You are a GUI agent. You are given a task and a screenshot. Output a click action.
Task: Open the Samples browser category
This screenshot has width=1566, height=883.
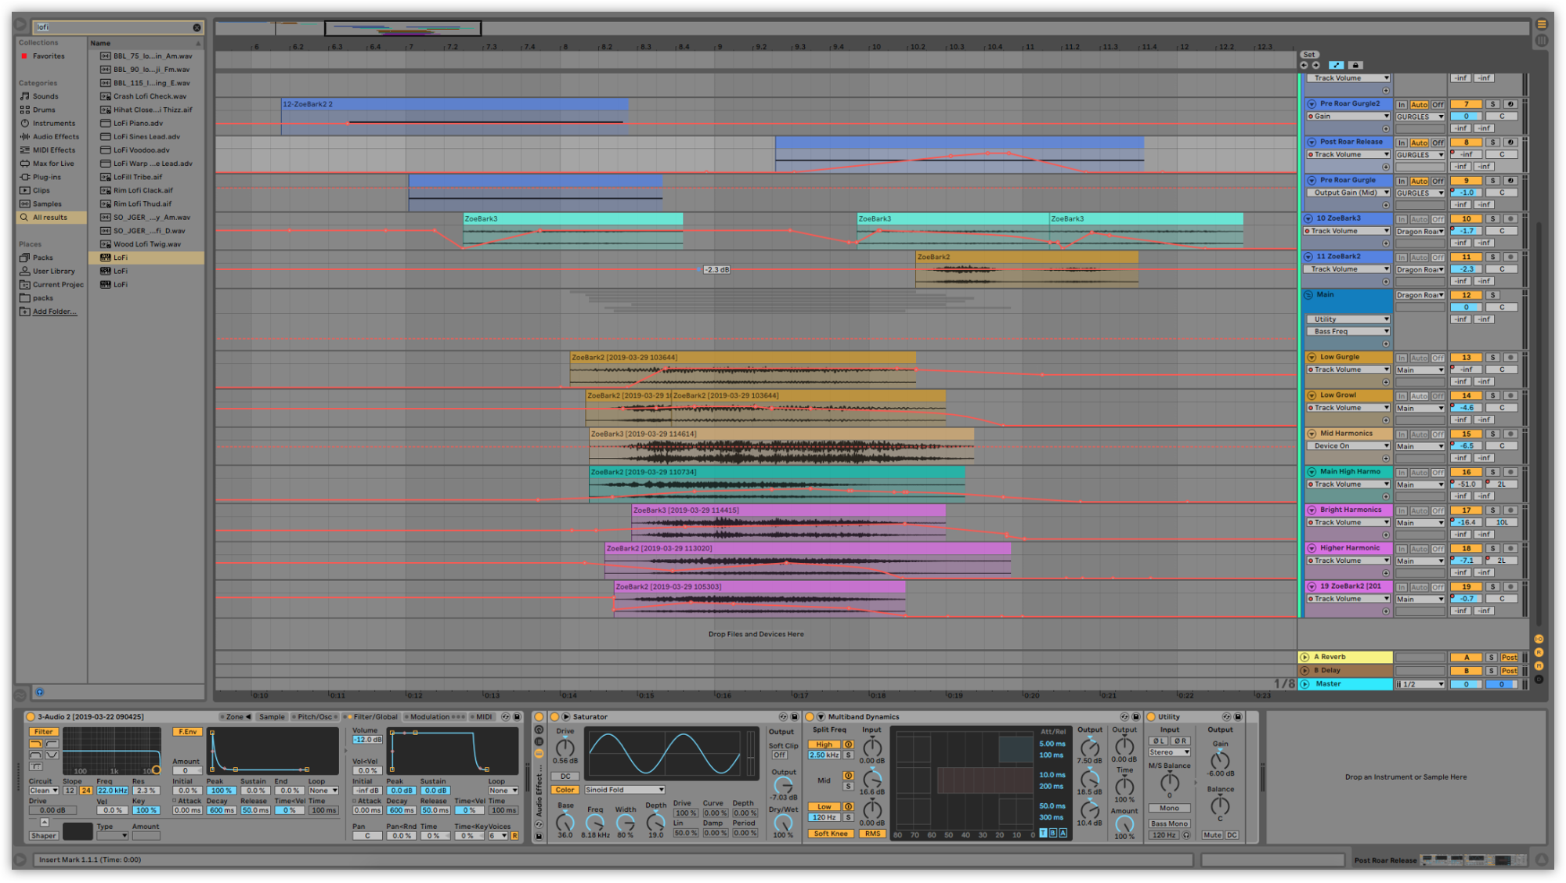47,204
